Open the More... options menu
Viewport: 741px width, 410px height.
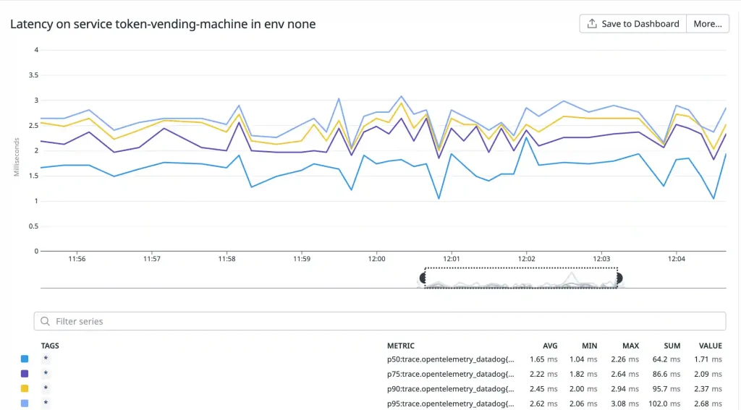tap(707, 24)
